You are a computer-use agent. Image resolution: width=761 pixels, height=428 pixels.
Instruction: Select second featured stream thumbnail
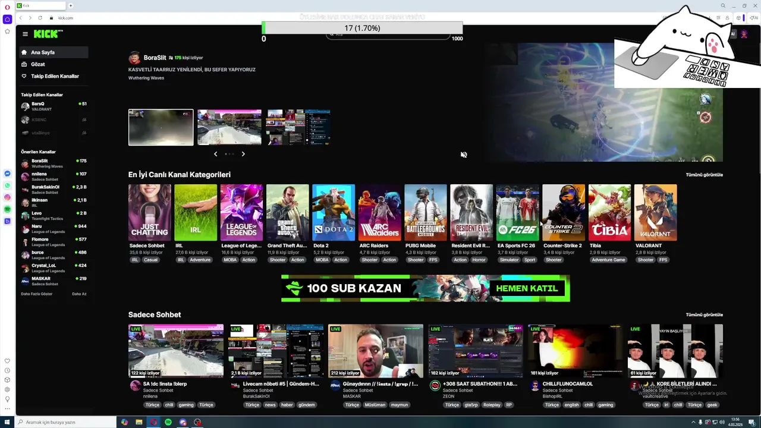point(229,127)
